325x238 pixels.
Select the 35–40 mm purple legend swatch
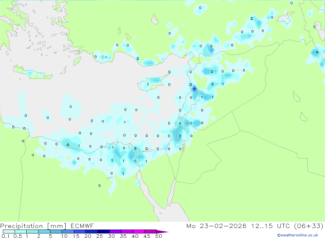[127, 232]
